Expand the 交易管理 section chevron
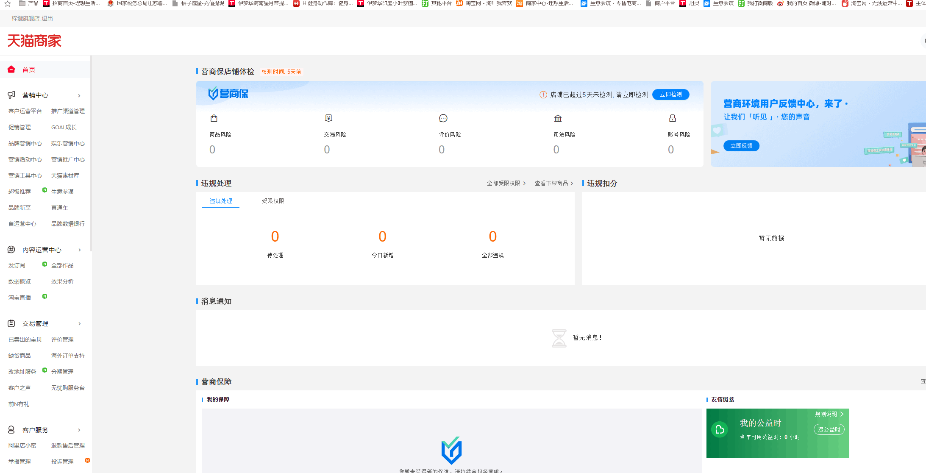This screenshot has height=473, width=926. click(x=79, y=324)
